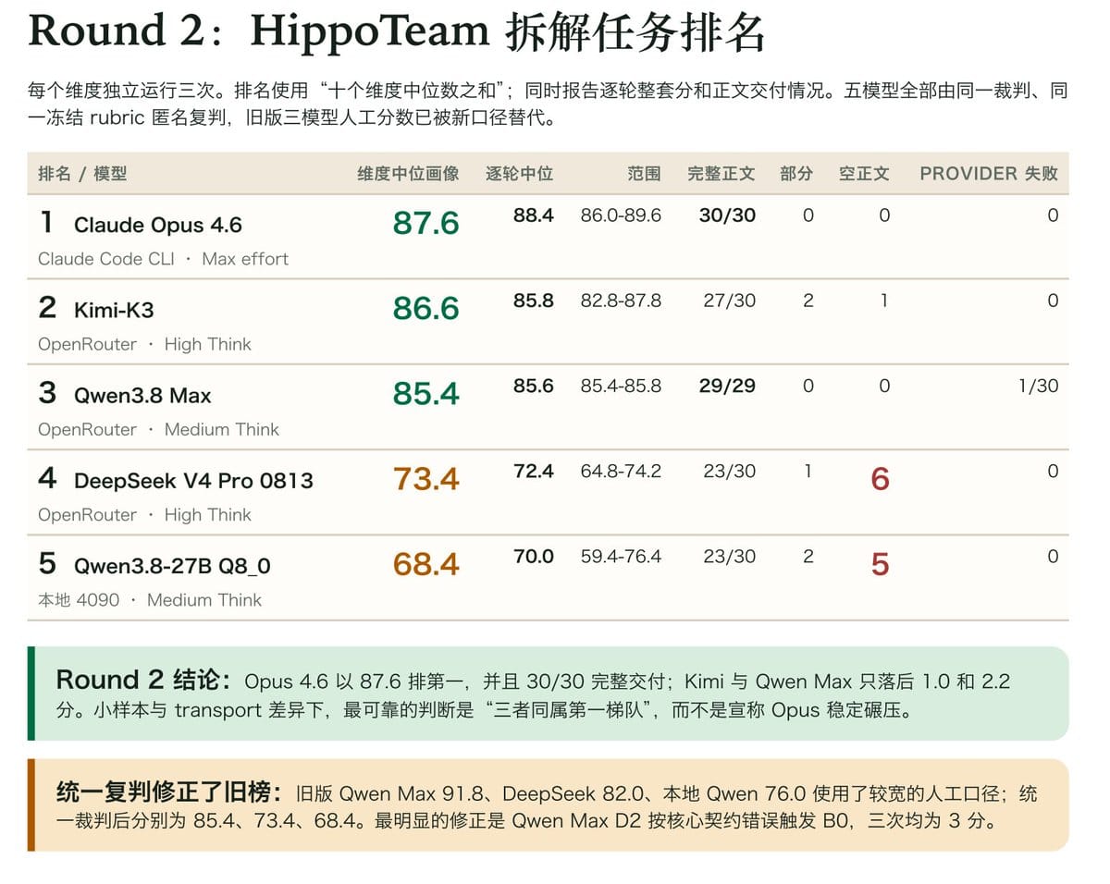Click the page title 'Round 2: HippoTeam 拆解任务排名'
The height and width of the screenshot is (884, 1110).
(x=398, y=32)
